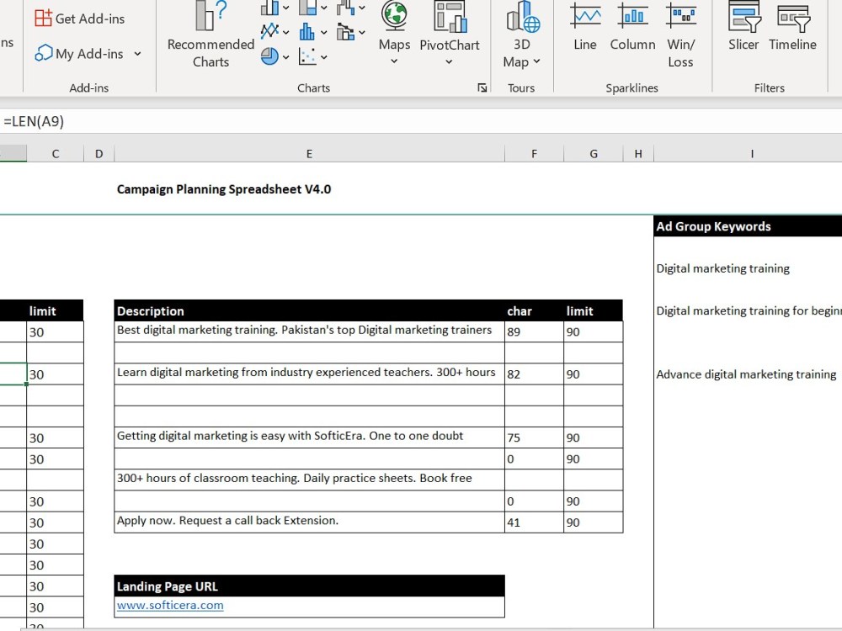Insert a statistic histogram chart
The height and width of the screenshot is (631, 842).
click(x=307, y=32)
